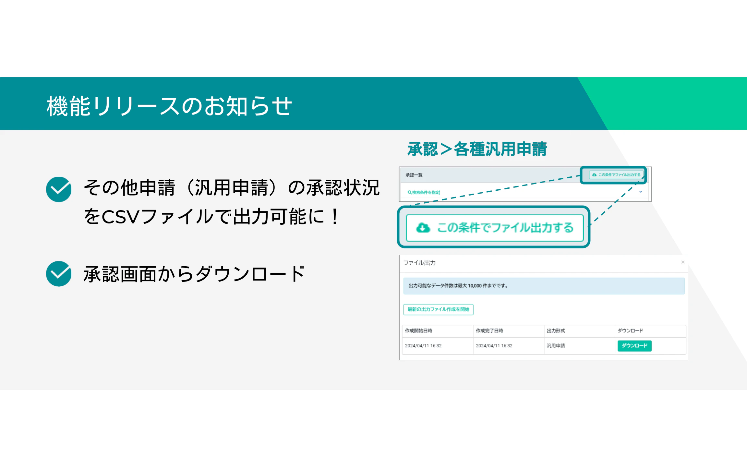Close the ファイル出力 dialog with X
Viewport: 747px width, 467px height.
(683, 262)
